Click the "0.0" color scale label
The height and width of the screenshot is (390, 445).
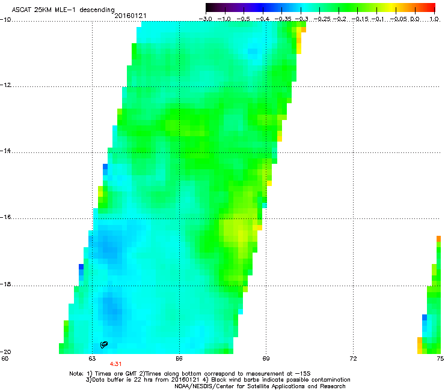point(415,19)
